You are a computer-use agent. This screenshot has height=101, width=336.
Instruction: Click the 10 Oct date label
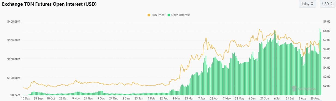pos(51,99)
